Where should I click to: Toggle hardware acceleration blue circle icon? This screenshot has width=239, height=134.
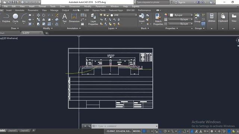tap(229, 131)
